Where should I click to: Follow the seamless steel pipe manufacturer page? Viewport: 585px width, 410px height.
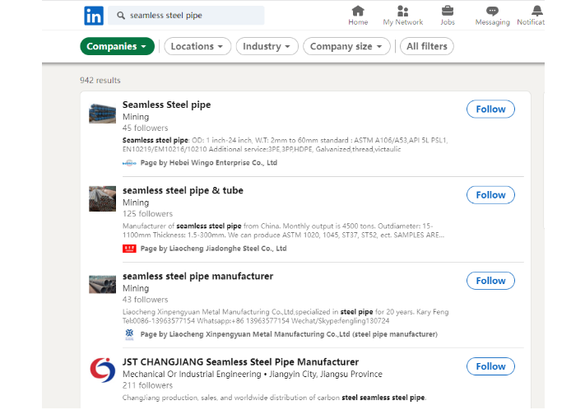pos(490,281)
